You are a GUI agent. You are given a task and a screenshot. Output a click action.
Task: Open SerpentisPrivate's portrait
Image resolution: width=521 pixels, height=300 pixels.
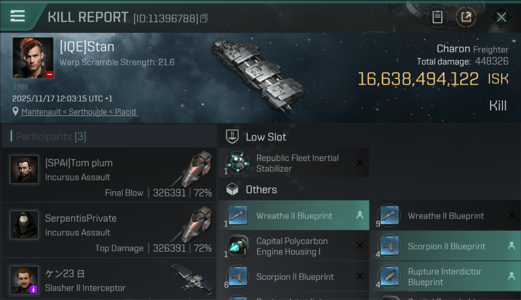click(x=24, y=225)
